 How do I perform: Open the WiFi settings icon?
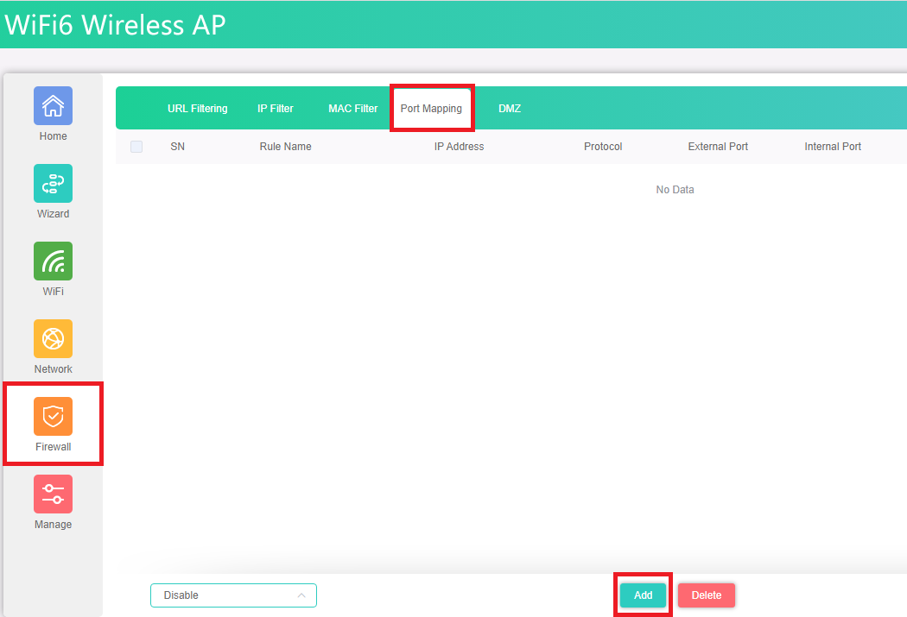(x=53, y=261)
